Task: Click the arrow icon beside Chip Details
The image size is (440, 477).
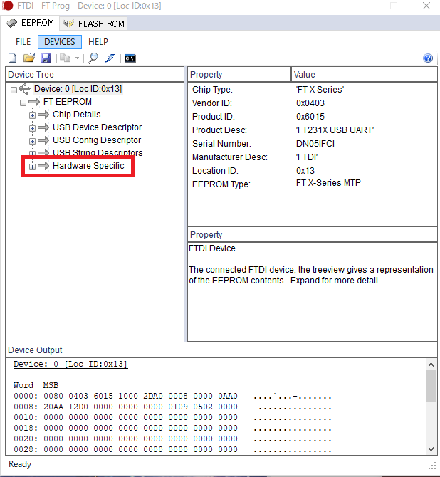Action: pyautogui.click(x=43, y=115)
